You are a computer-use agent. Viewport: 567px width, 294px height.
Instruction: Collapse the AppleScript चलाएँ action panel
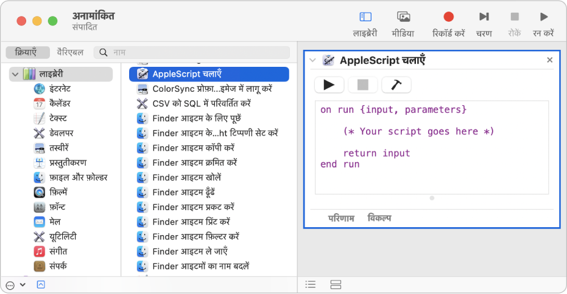click(313, 60)
